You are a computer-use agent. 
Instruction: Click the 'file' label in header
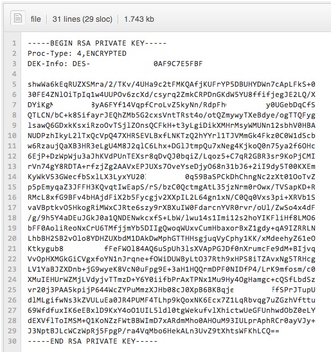[x=36, y=19]
